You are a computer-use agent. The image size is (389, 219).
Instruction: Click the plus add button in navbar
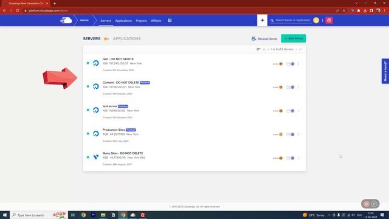click(x=262, y=20)
